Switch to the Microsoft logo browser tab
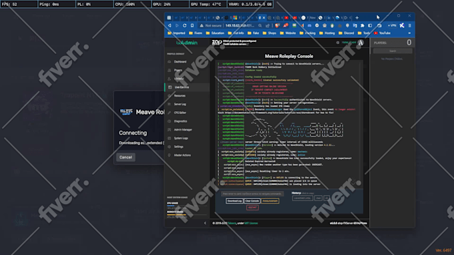The image size is (454, 255). tap(235, 18)
